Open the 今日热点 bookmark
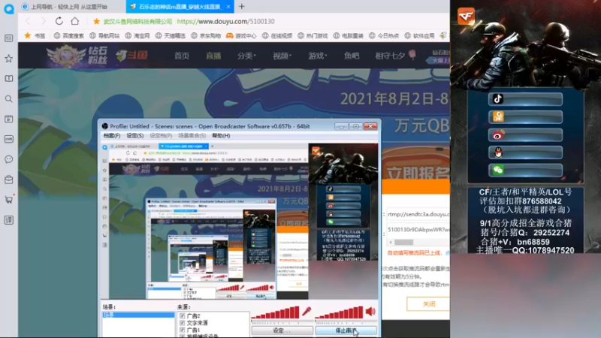The image size is (601, 338). (384, 35)
